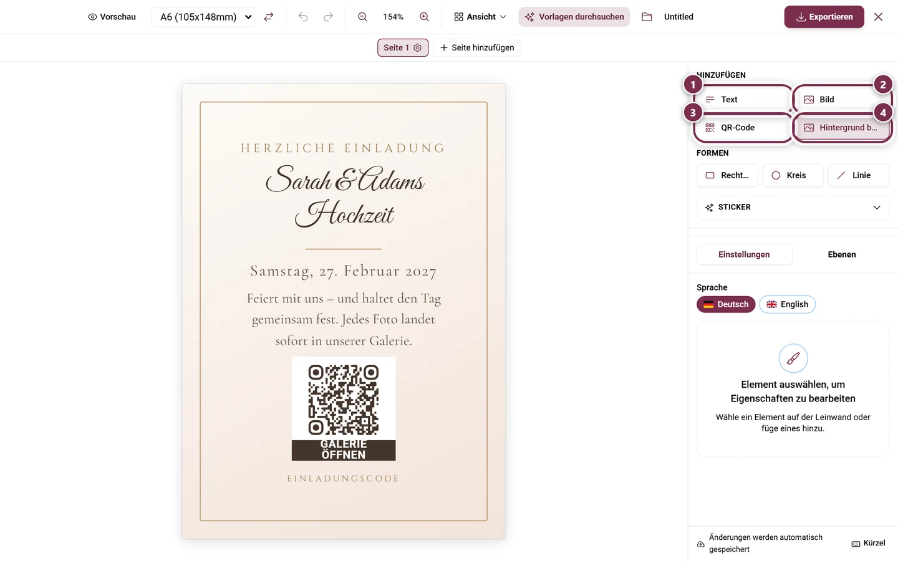Click the brush icon in properties panel

pos(793,358)
